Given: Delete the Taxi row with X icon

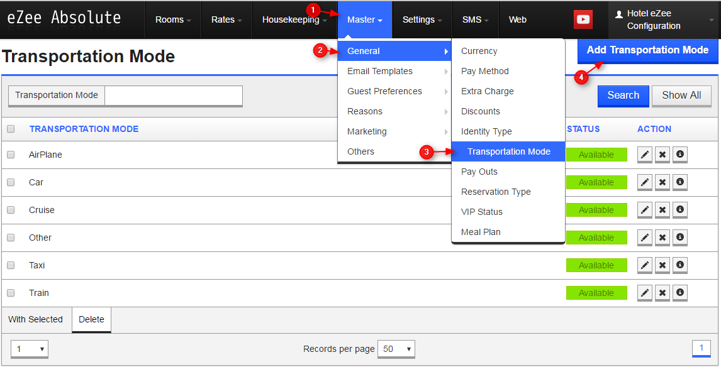Looking at the screenshot, I should point(662,265).
